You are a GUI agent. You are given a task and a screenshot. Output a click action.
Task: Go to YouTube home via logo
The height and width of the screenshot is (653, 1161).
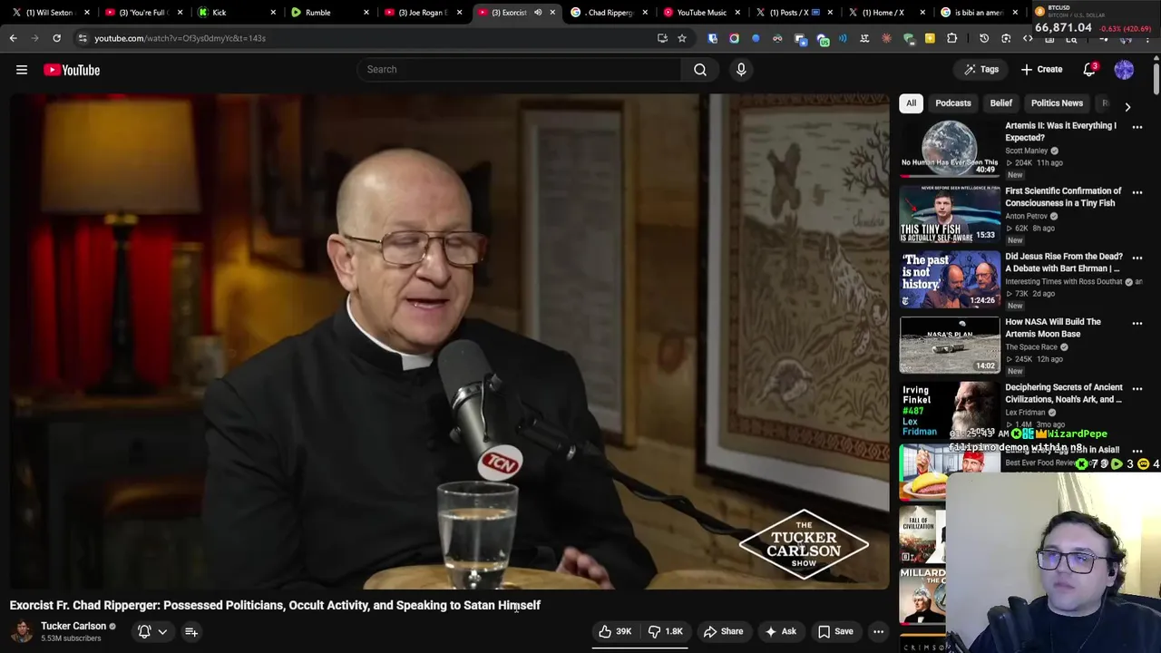pyautogui.click(x=72, y=70)
